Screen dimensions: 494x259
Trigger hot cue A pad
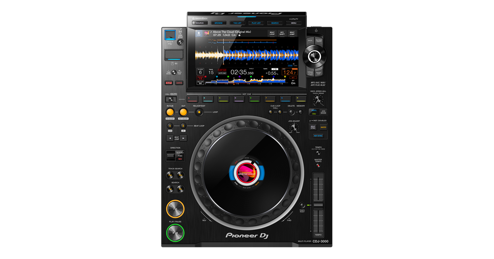coord(193,99)
